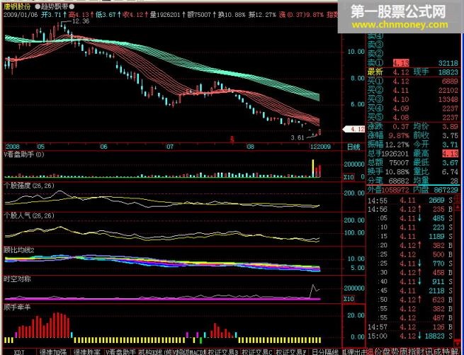Click the 唐钢股份 stock name
Viewport: 464px width, 355px height.
17,6
